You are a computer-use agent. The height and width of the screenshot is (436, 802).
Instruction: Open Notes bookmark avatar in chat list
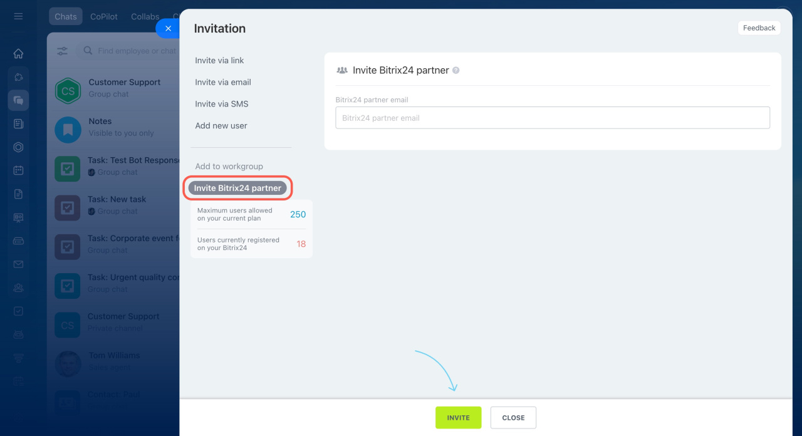68,130
